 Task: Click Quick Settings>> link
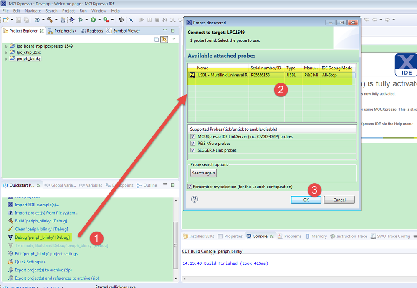coord(30,262)
